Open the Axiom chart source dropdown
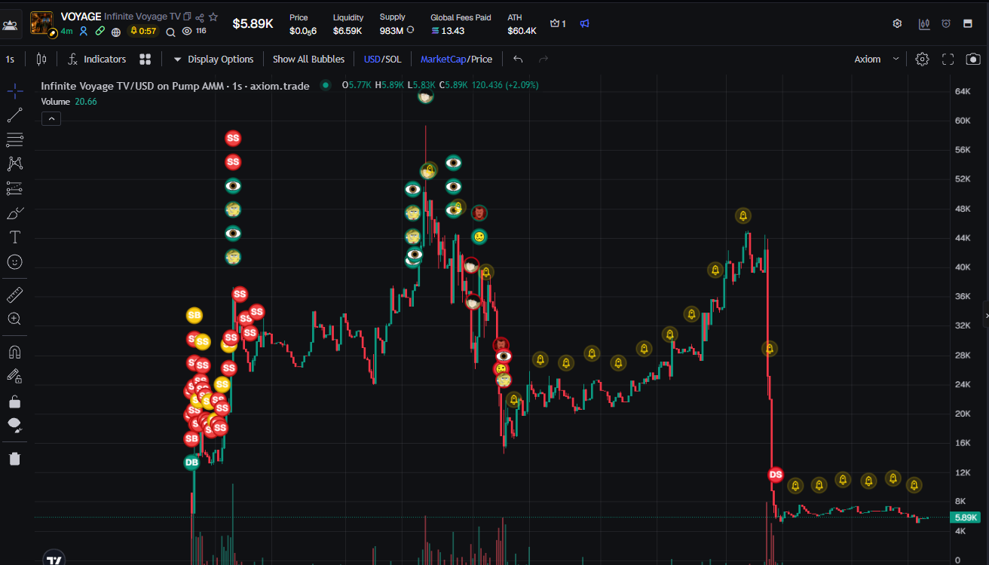This screenshot has height=565, width=989. tap(876, 59)
